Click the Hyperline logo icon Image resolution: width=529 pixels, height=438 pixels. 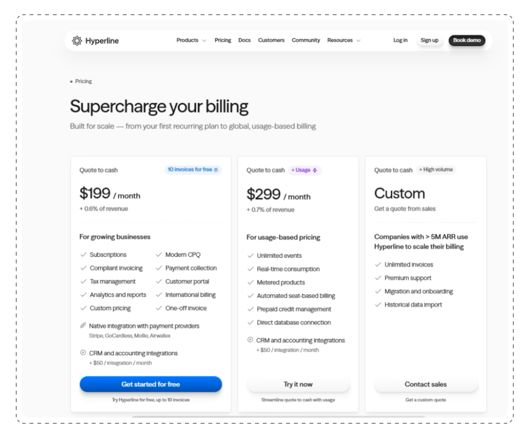(x=76, y=40)
